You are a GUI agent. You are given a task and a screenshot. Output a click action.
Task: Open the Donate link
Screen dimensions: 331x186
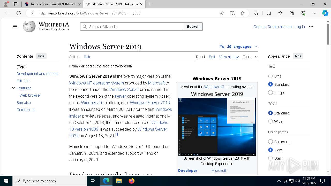coord(259,27)
